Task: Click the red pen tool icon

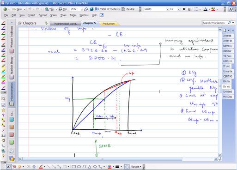Action: tap(41, 167)
